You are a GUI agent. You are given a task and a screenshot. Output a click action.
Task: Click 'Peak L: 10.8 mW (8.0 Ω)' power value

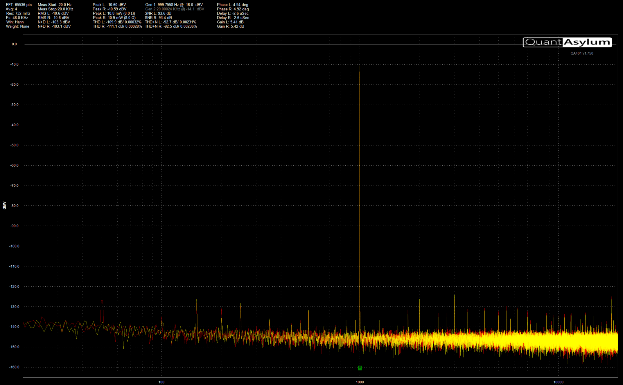pos(114,13)
